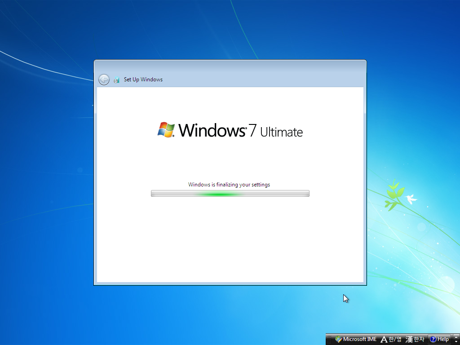The image size is (460, 345).
Task: Click the 'Windows 7 Ultimate' wordmark
Action: [241, 130]
